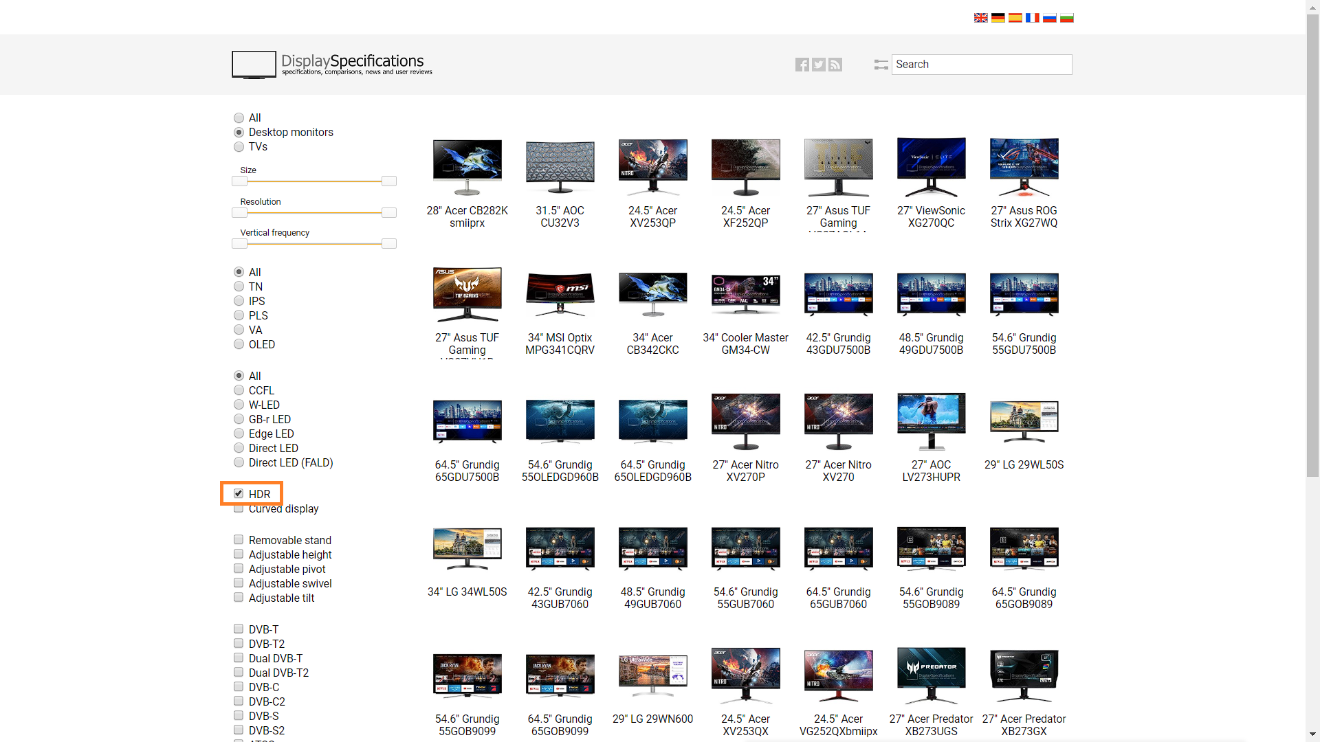
Task: Open the 31.5" AOC CU32V3 thumbnail
Action: pyautogui.click(x=560, y=167)
